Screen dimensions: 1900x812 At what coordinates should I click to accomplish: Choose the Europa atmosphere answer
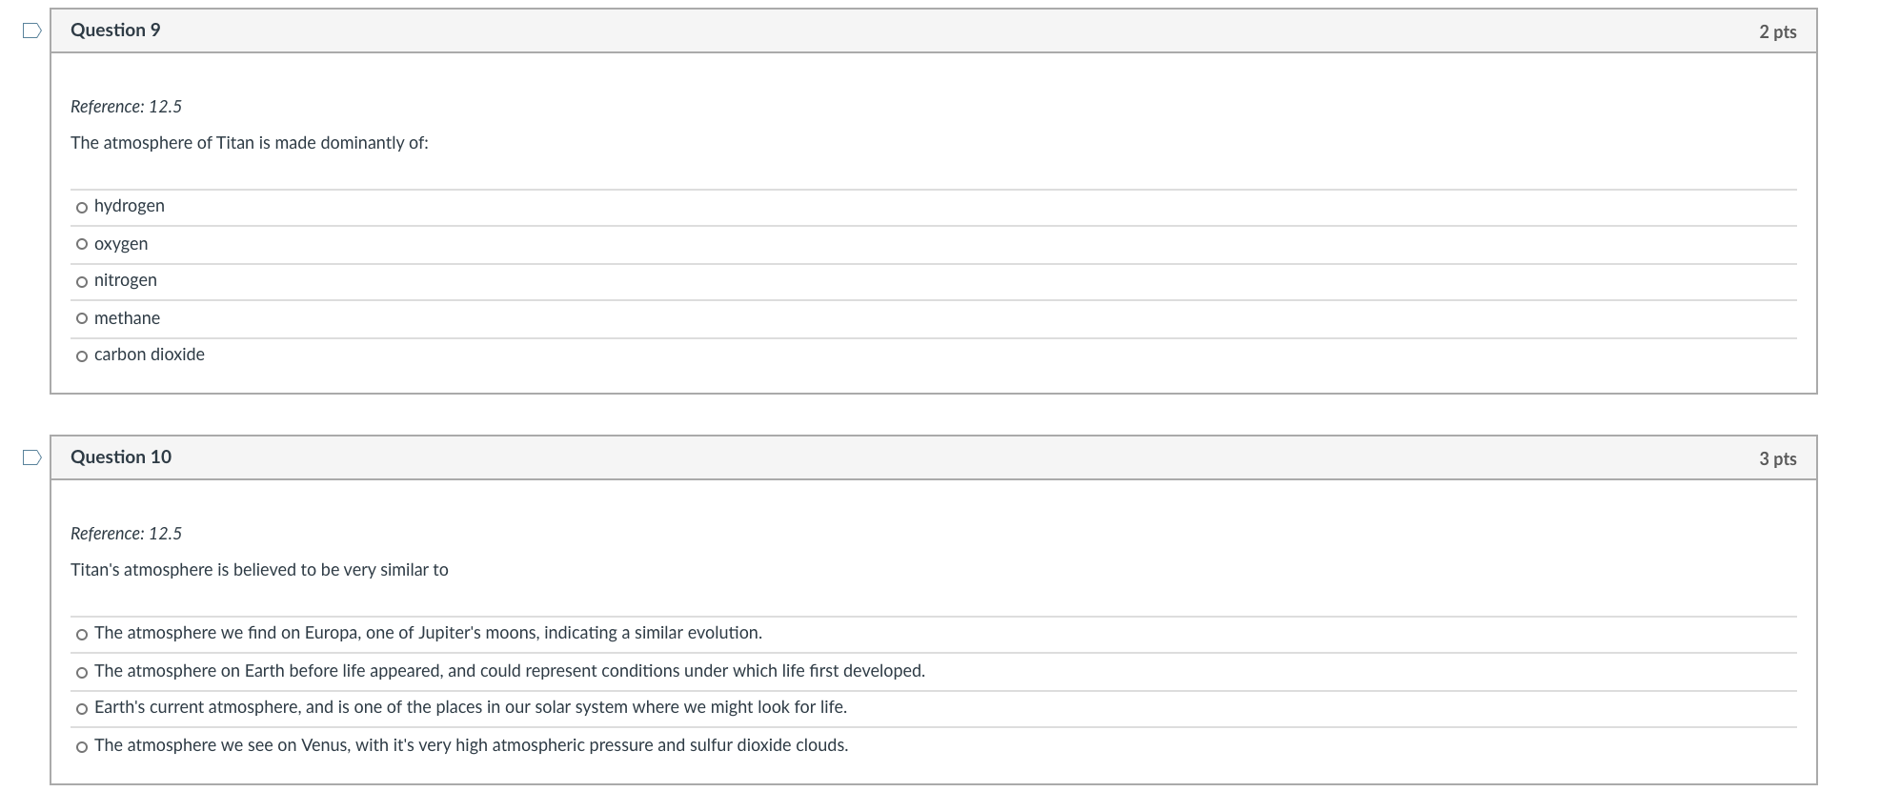pos(82,635)
